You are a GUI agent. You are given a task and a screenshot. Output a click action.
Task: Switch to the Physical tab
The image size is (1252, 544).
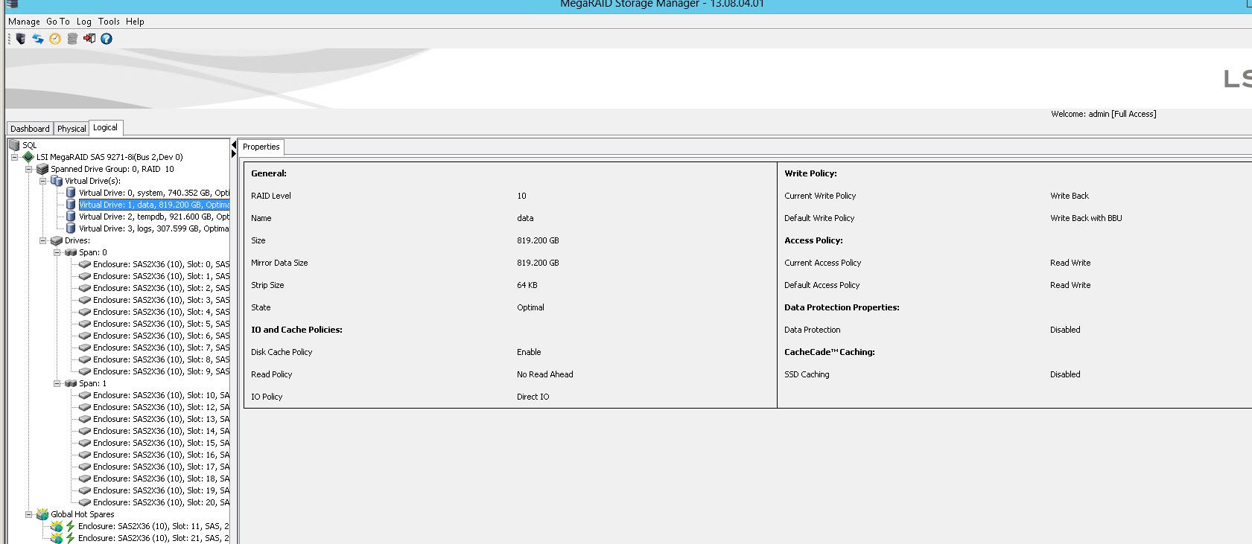pyautogui.click(x=72, y=129)
